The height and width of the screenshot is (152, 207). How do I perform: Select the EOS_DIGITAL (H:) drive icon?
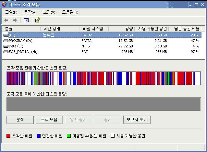6,52
